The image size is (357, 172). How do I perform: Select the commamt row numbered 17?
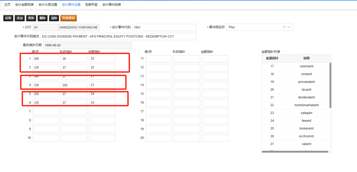[295, 66]
